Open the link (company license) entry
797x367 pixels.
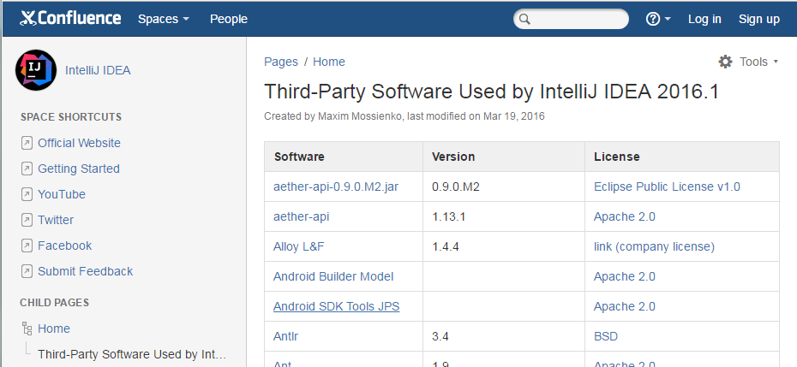(x=654, y=246)
